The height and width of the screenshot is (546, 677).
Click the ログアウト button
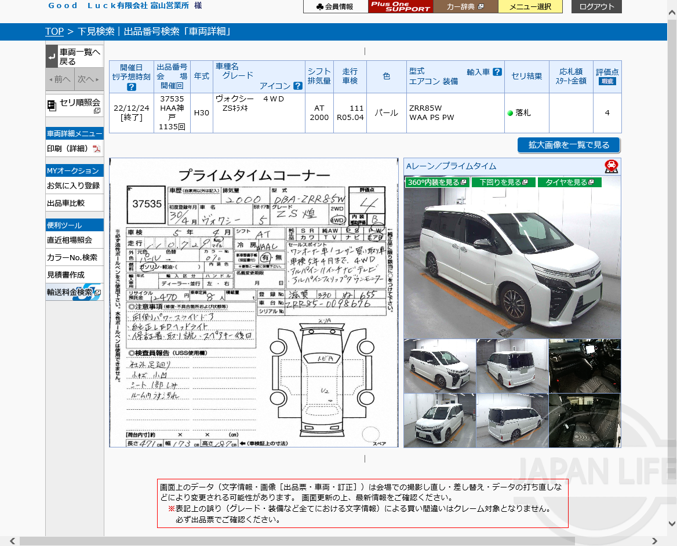[x=595, y=7]
